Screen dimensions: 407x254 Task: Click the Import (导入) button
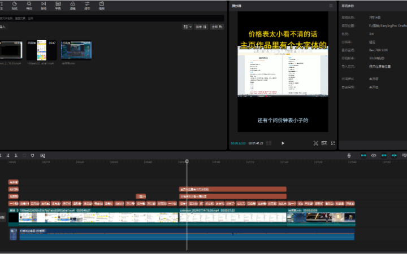pyautogui.click(x=3, y=27)
